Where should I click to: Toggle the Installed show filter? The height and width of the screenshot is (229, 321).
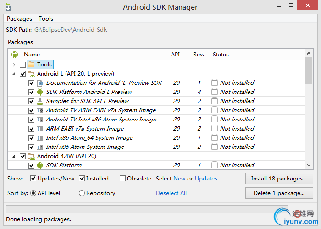82,179
